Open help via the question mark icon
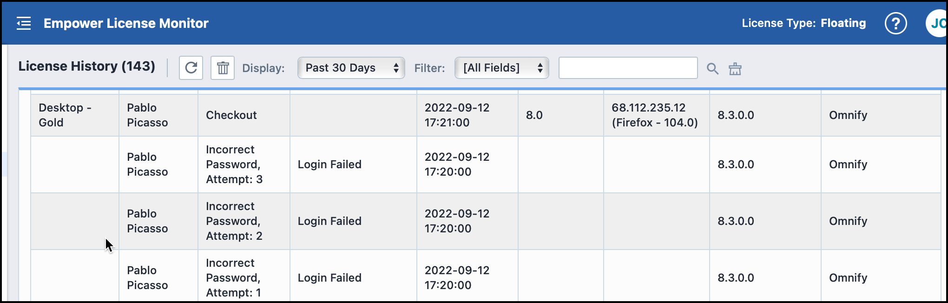The width and height of the screenshot is (948, 303). (896, 23)
